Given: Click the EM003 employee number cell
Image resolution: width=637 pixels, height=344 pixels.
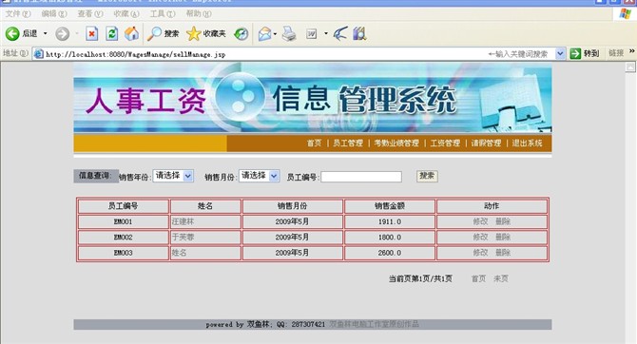Looking at the screenshot, I should tap(123, 253).
